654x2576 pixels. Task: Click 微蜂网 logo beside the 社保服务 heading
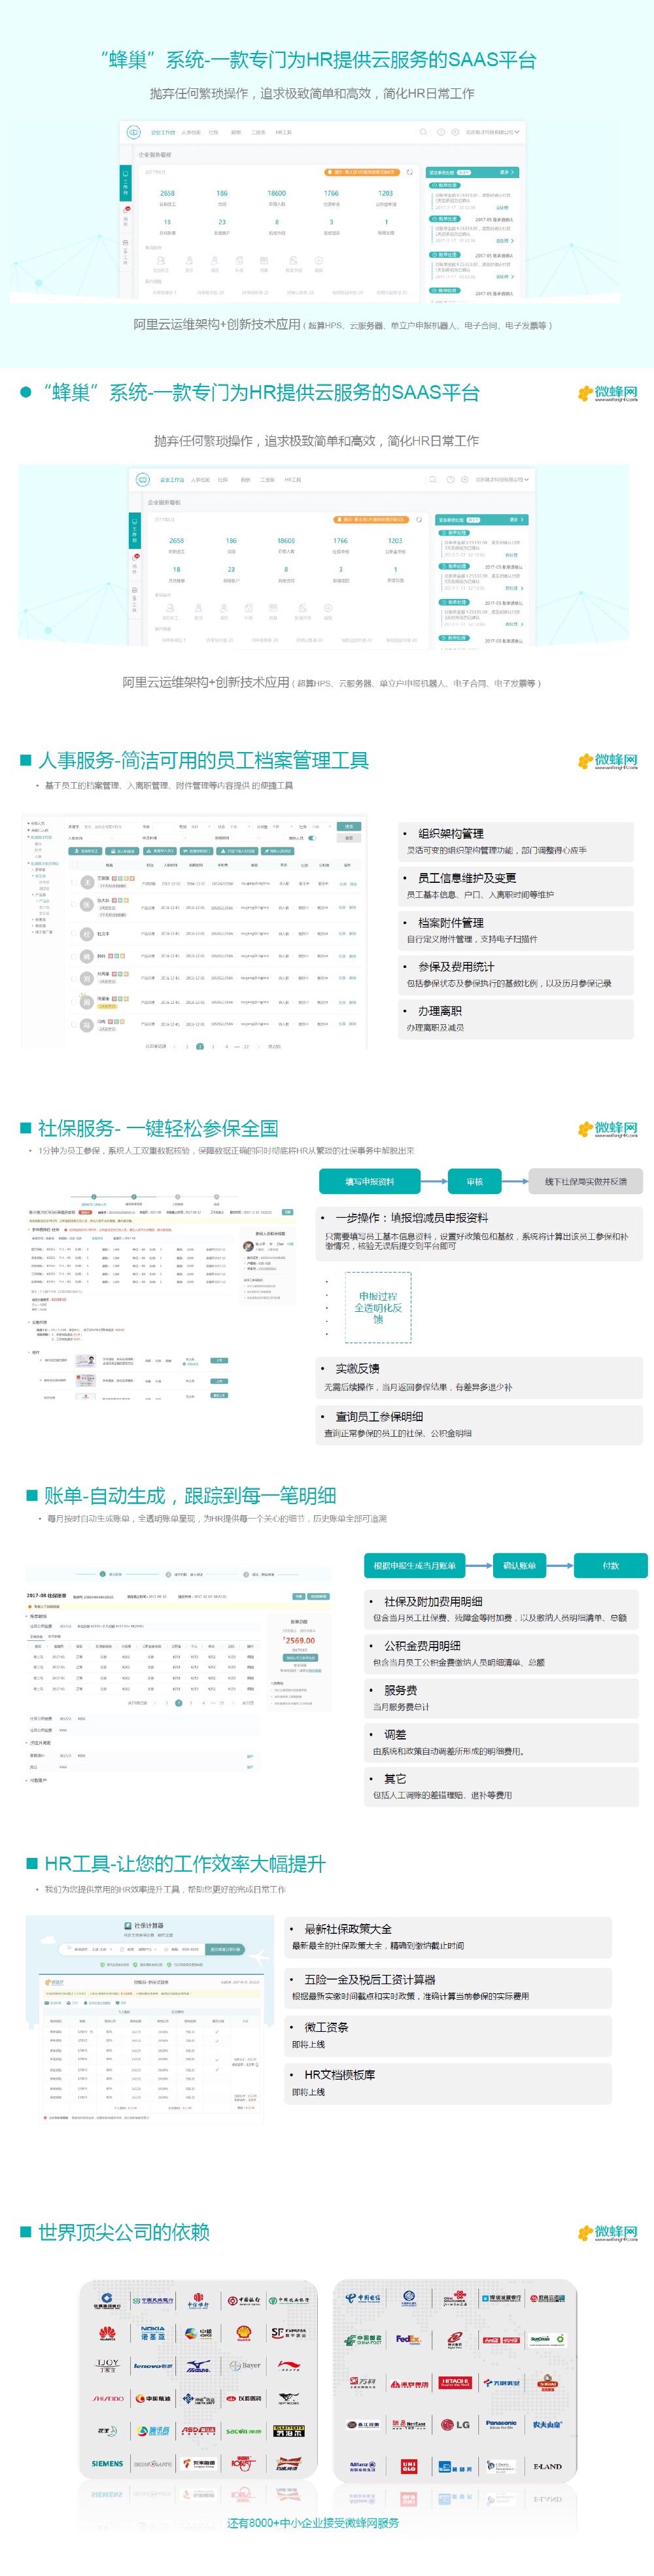(x=607, y=1129)
